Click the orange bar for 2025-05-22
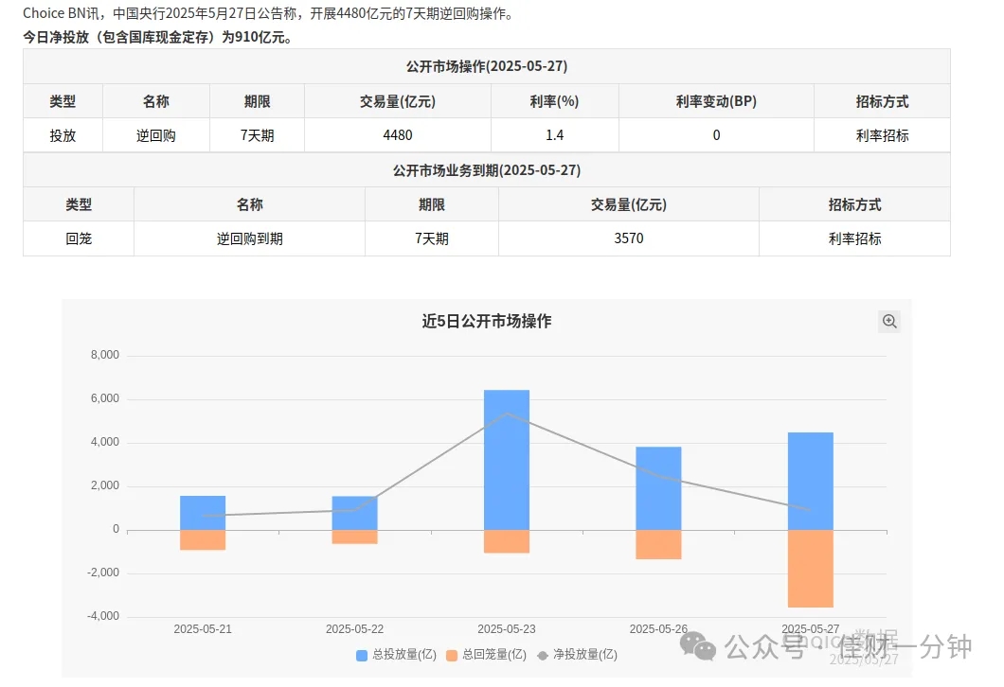The image size is (1004, 687). (x=355, y=537)
